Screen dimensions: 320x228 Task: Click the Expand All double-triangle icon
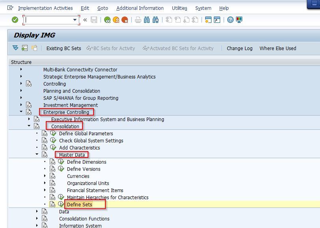coord(15,48)
